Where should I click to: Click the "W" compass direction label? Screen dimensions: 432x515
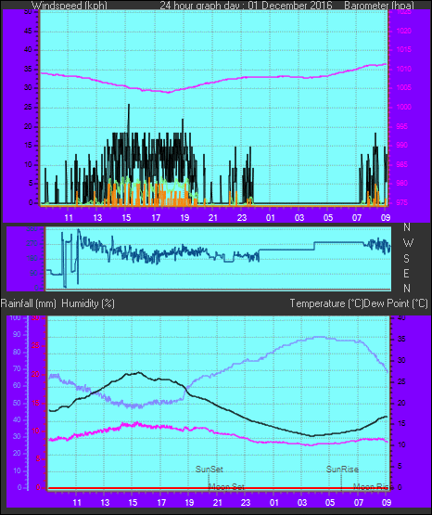click(x=408, y=243)
